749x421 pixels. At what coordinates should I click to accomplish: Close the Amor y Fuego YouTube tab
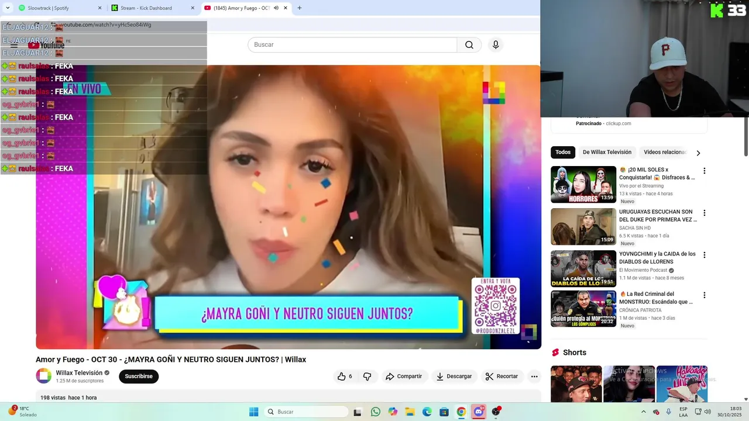coord(286,8)
